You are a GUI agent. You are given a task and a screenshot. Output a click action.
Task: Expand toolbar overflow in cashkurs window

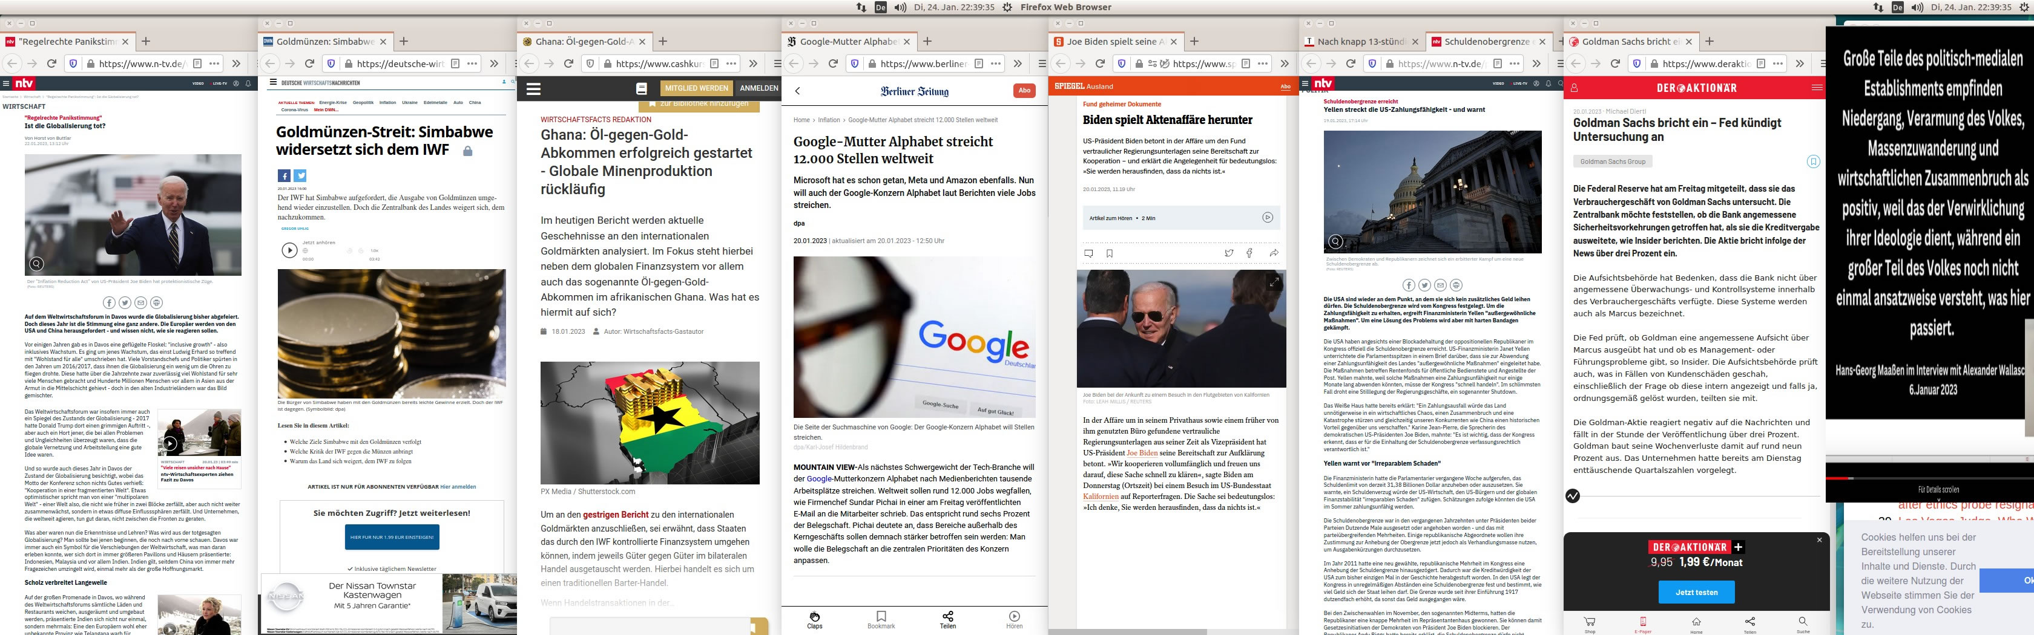coord(752,64)
